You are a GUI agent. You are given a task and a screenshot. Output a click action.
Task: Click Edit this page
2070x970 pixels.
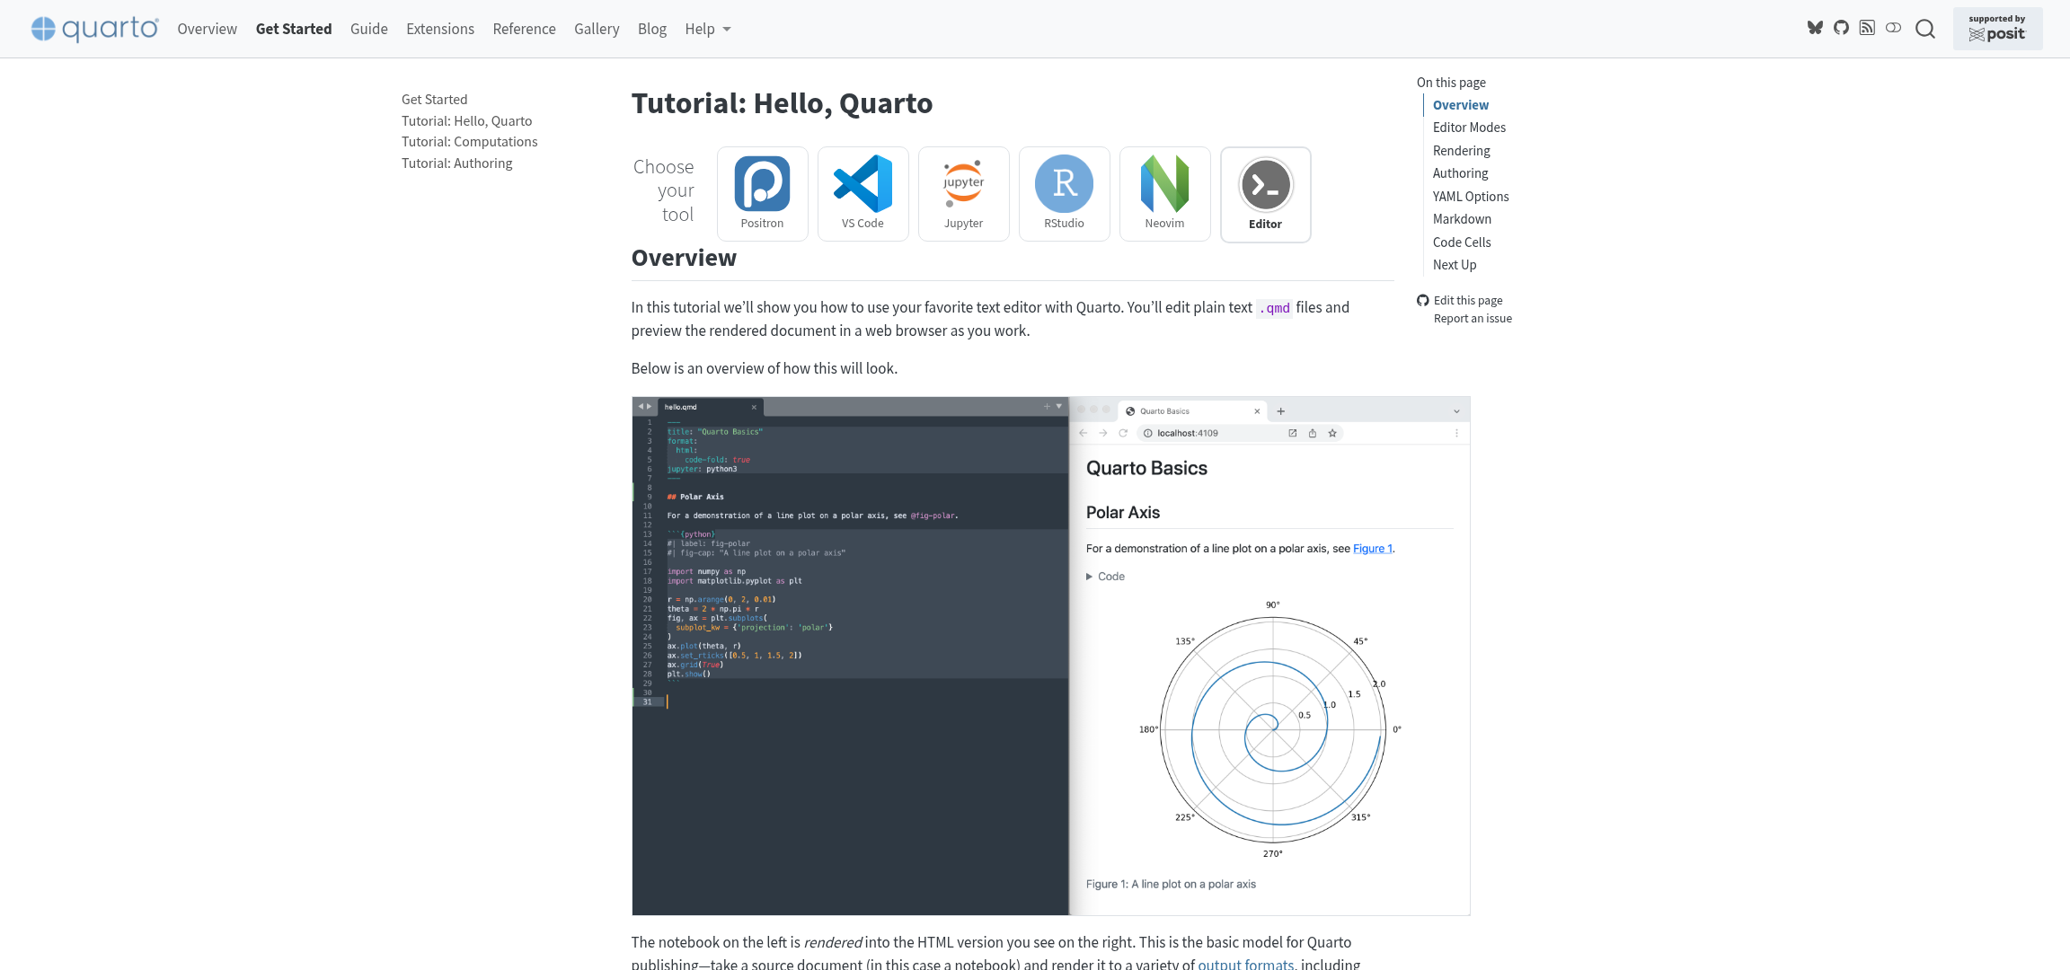pyautogui.click(x=1468, y=300)
